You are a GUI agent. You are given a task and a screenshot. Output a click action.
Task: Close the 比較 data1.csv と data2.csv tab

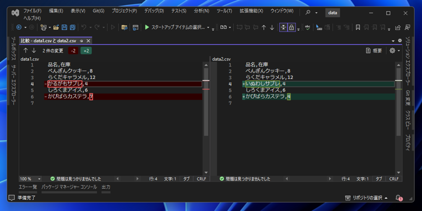(x=88, y=41)
